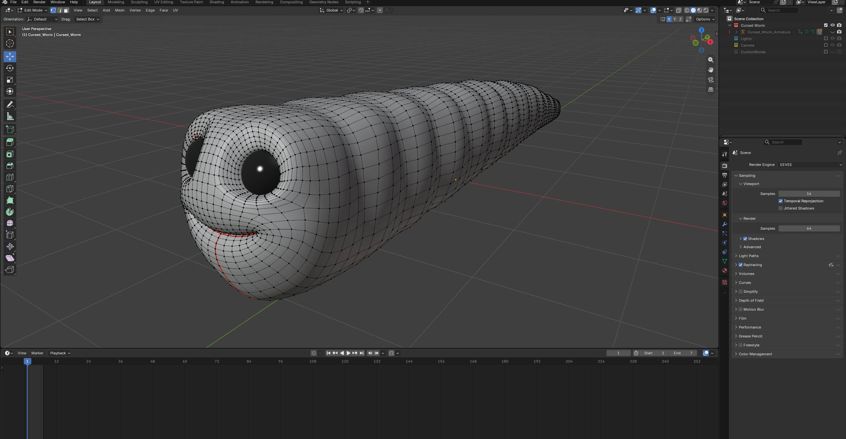Image resolution: width=846 pixels, height=439 pixels.
Task: Select the Knife tool
Action: 10,189
